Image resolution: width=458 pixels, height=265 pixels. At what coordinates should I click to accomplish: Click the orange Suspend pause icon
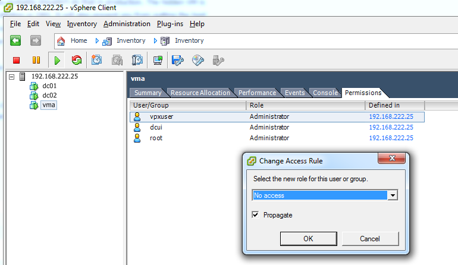tap(36, 60)
